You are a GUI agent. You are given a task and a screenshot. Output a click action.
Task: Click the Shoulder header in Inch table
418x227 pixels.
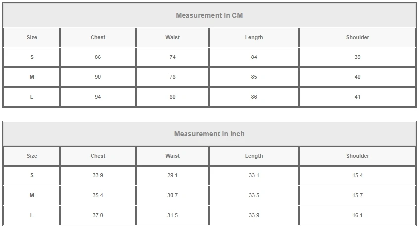(x=357, y=156)
